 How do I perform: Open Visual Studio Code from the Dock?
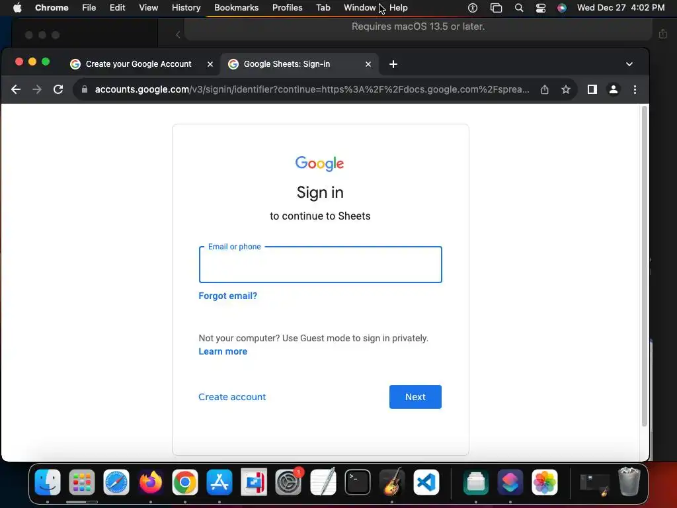point(426,482)
